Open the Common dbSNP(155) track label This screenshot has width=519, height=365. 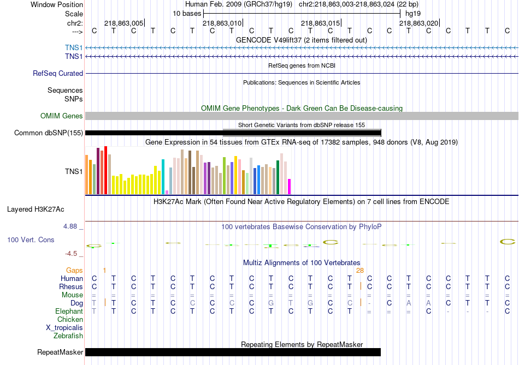click(49, 133)
